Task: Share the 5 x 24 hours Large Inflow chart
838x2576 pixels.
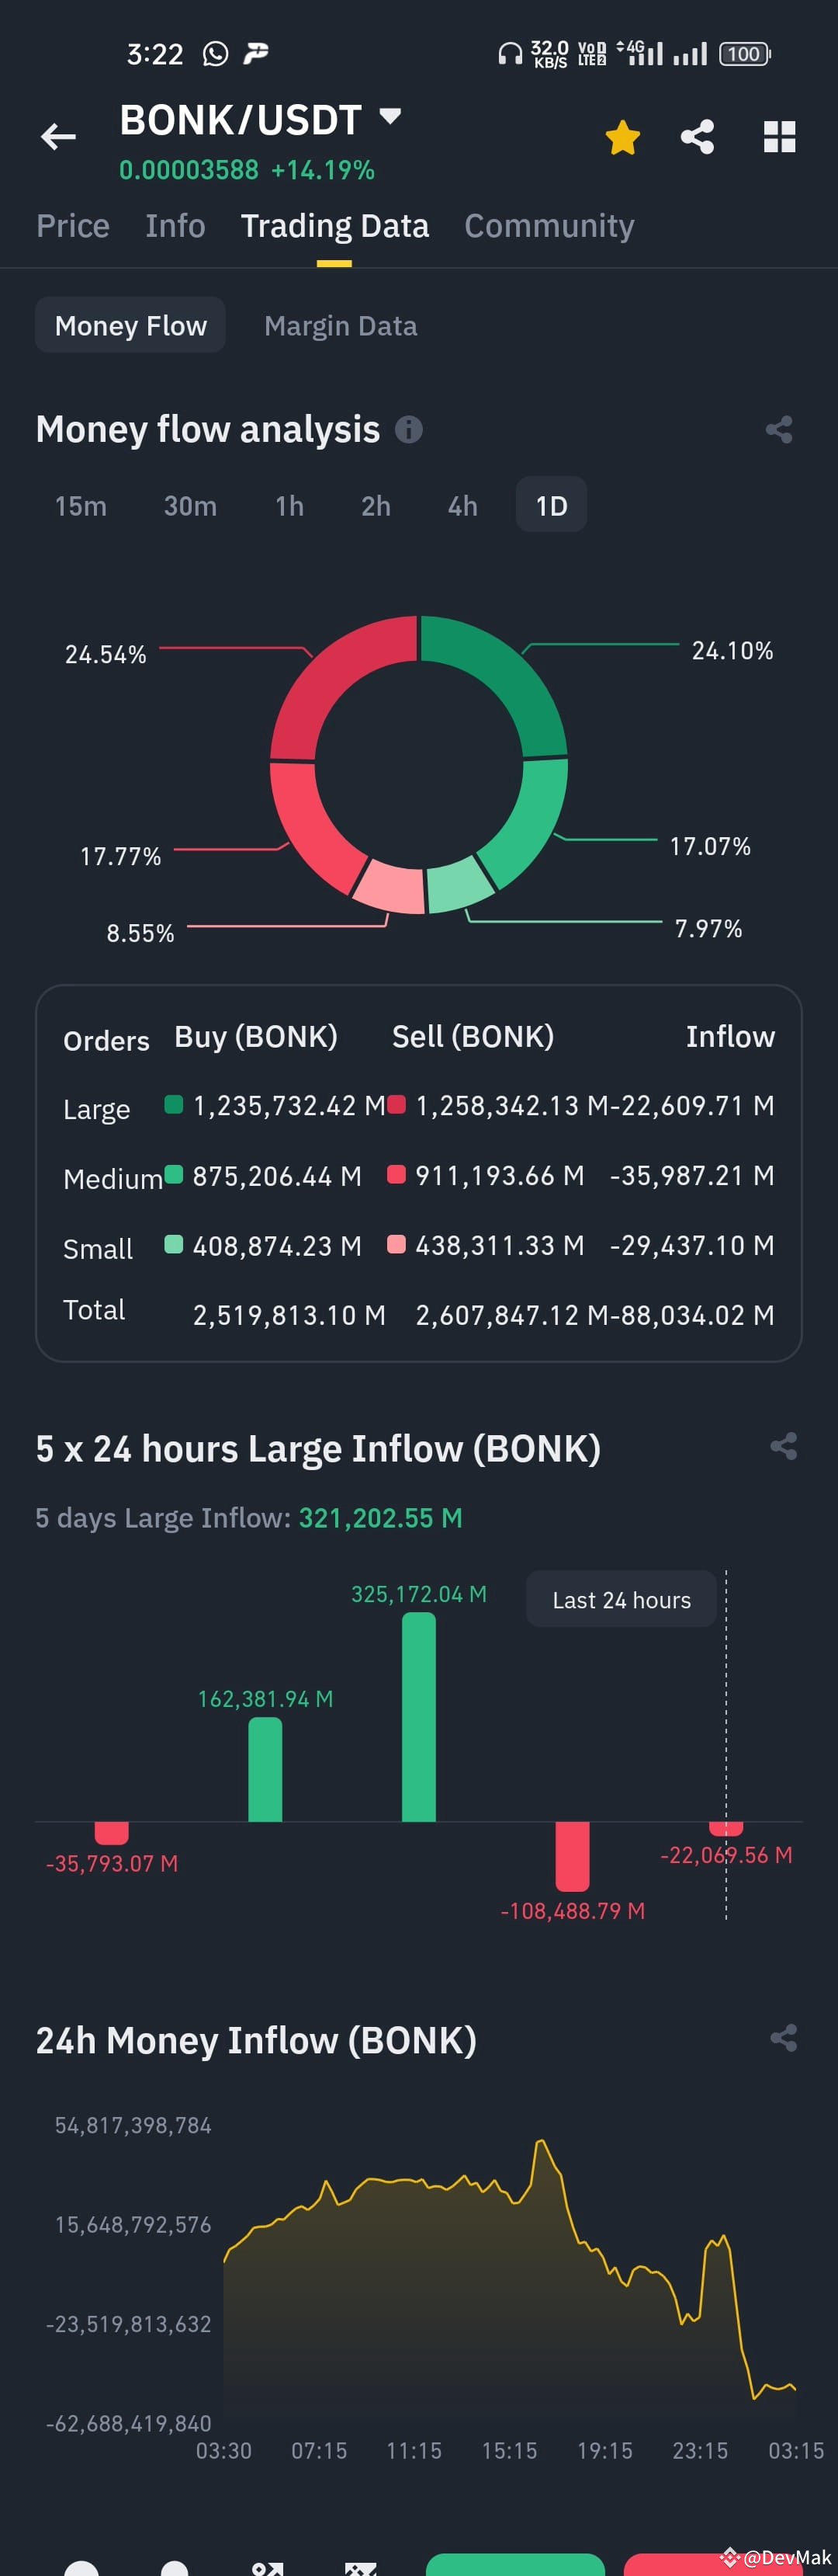Action: [x=782, y=1446]
